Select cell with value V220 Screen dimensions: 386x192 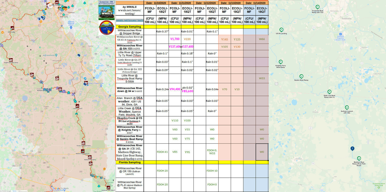pos(187,39)
